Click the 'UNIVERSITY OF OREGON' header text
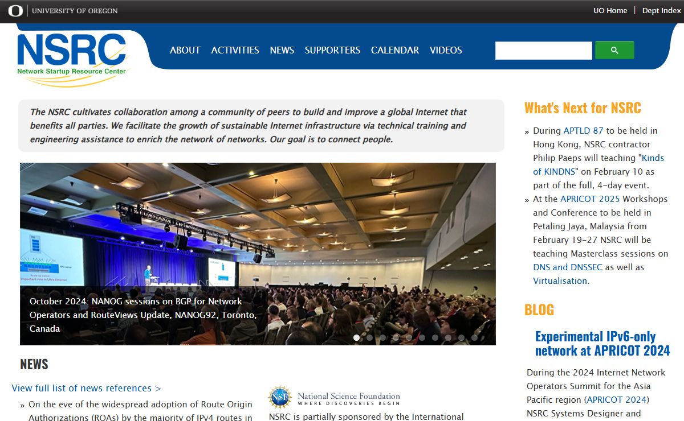 75,11
